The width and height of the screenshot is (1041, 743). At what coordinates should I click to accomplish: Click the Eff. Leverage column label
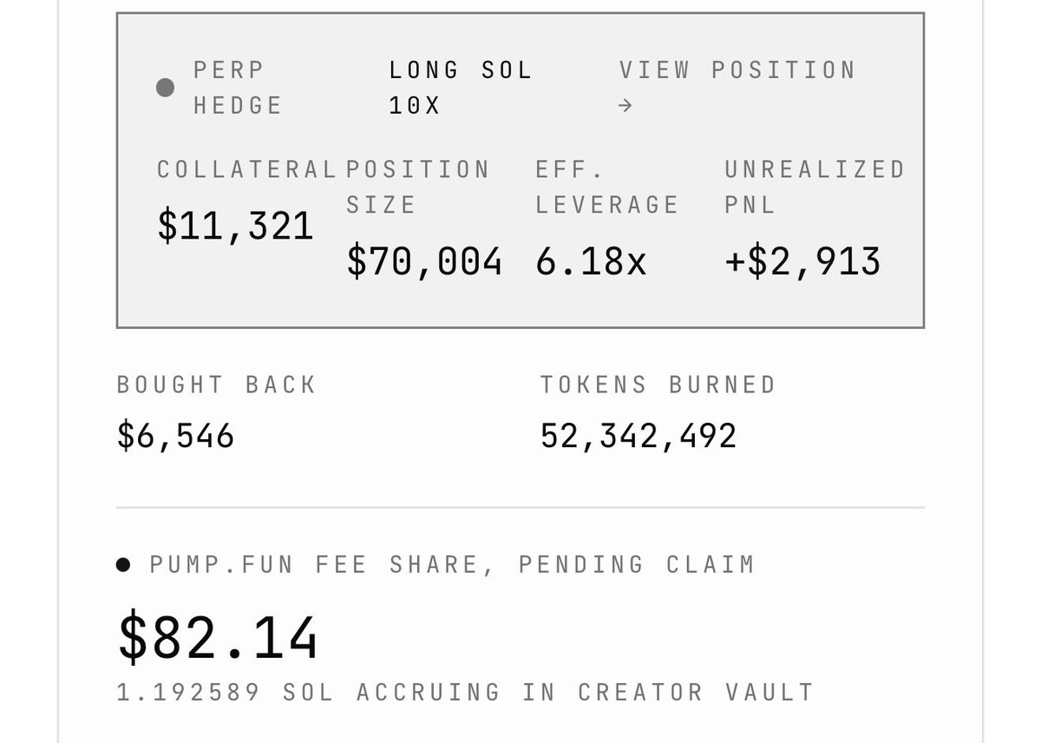tap(607, 187)
